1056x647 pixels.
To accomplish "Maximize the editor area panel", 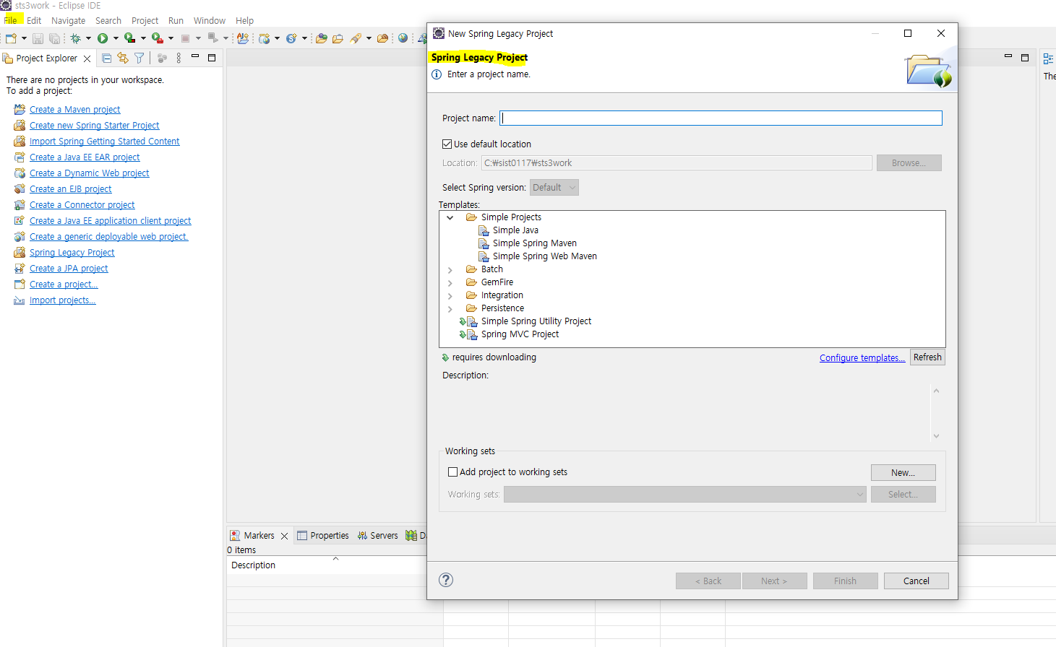I will (x=1025, y=58).
